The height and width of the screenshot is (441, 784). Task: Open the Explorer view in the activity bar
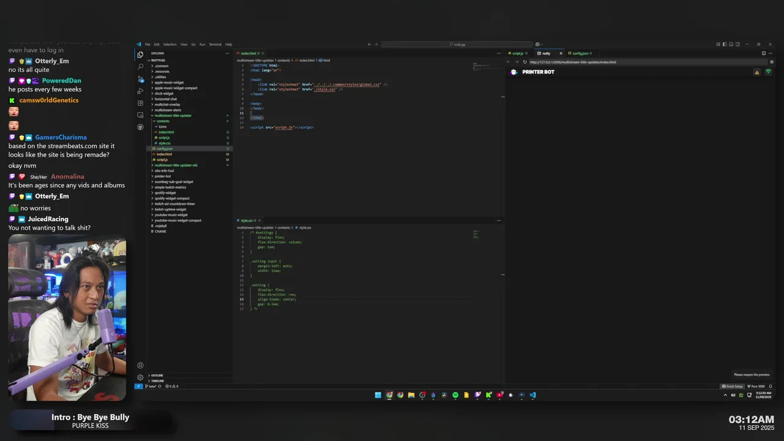[x=140, y=55]
